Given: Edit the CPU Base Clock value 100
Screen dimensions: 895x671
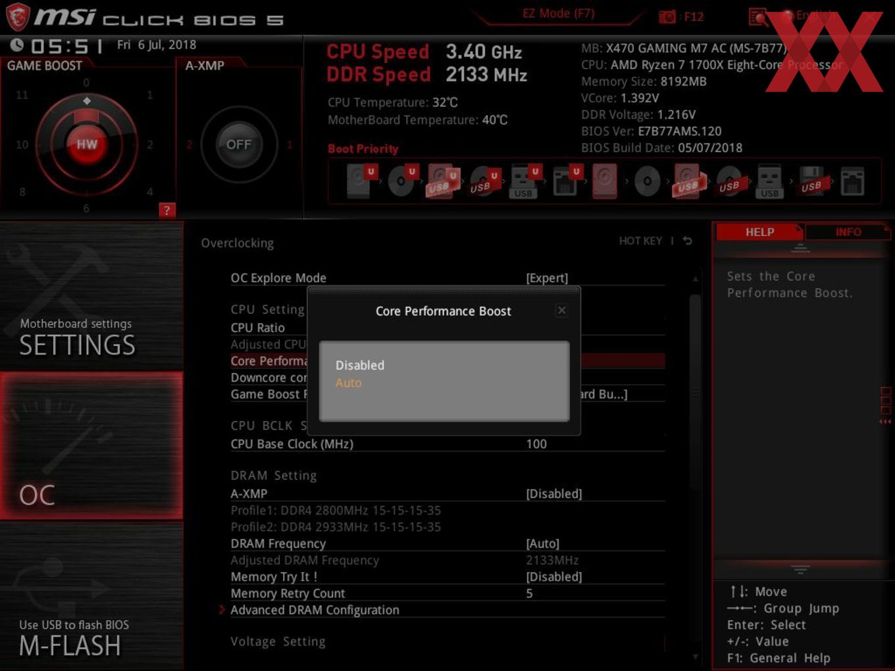Looking at the screenshot, I should click(536, 444).
